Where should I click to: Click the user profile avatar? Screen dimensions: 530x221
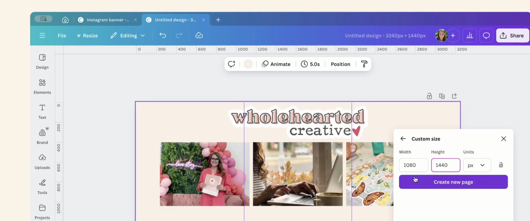[441, 36]
